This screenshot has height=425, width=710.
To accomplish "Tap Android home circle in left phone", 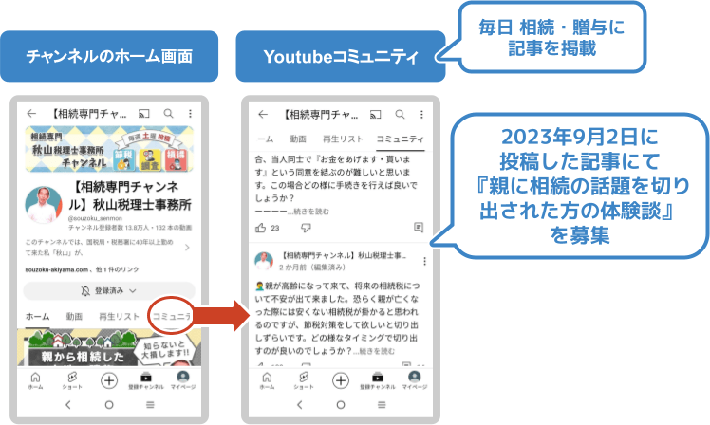I will pos(109,405).
